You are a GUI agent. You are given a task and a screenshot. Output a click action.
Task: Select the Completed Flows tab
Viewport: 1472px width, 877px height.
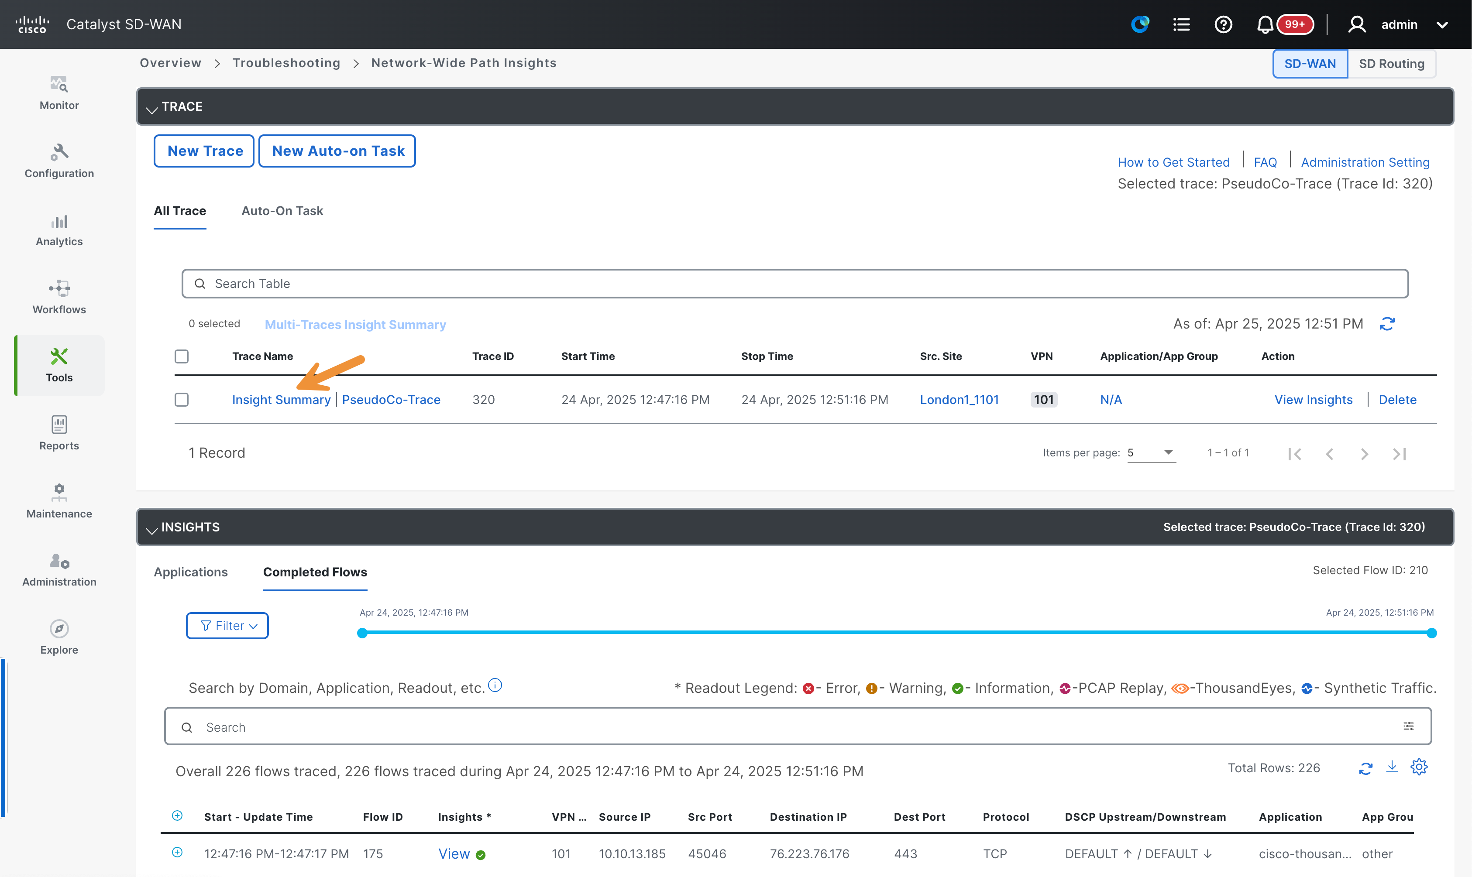[x=315, y=572]
